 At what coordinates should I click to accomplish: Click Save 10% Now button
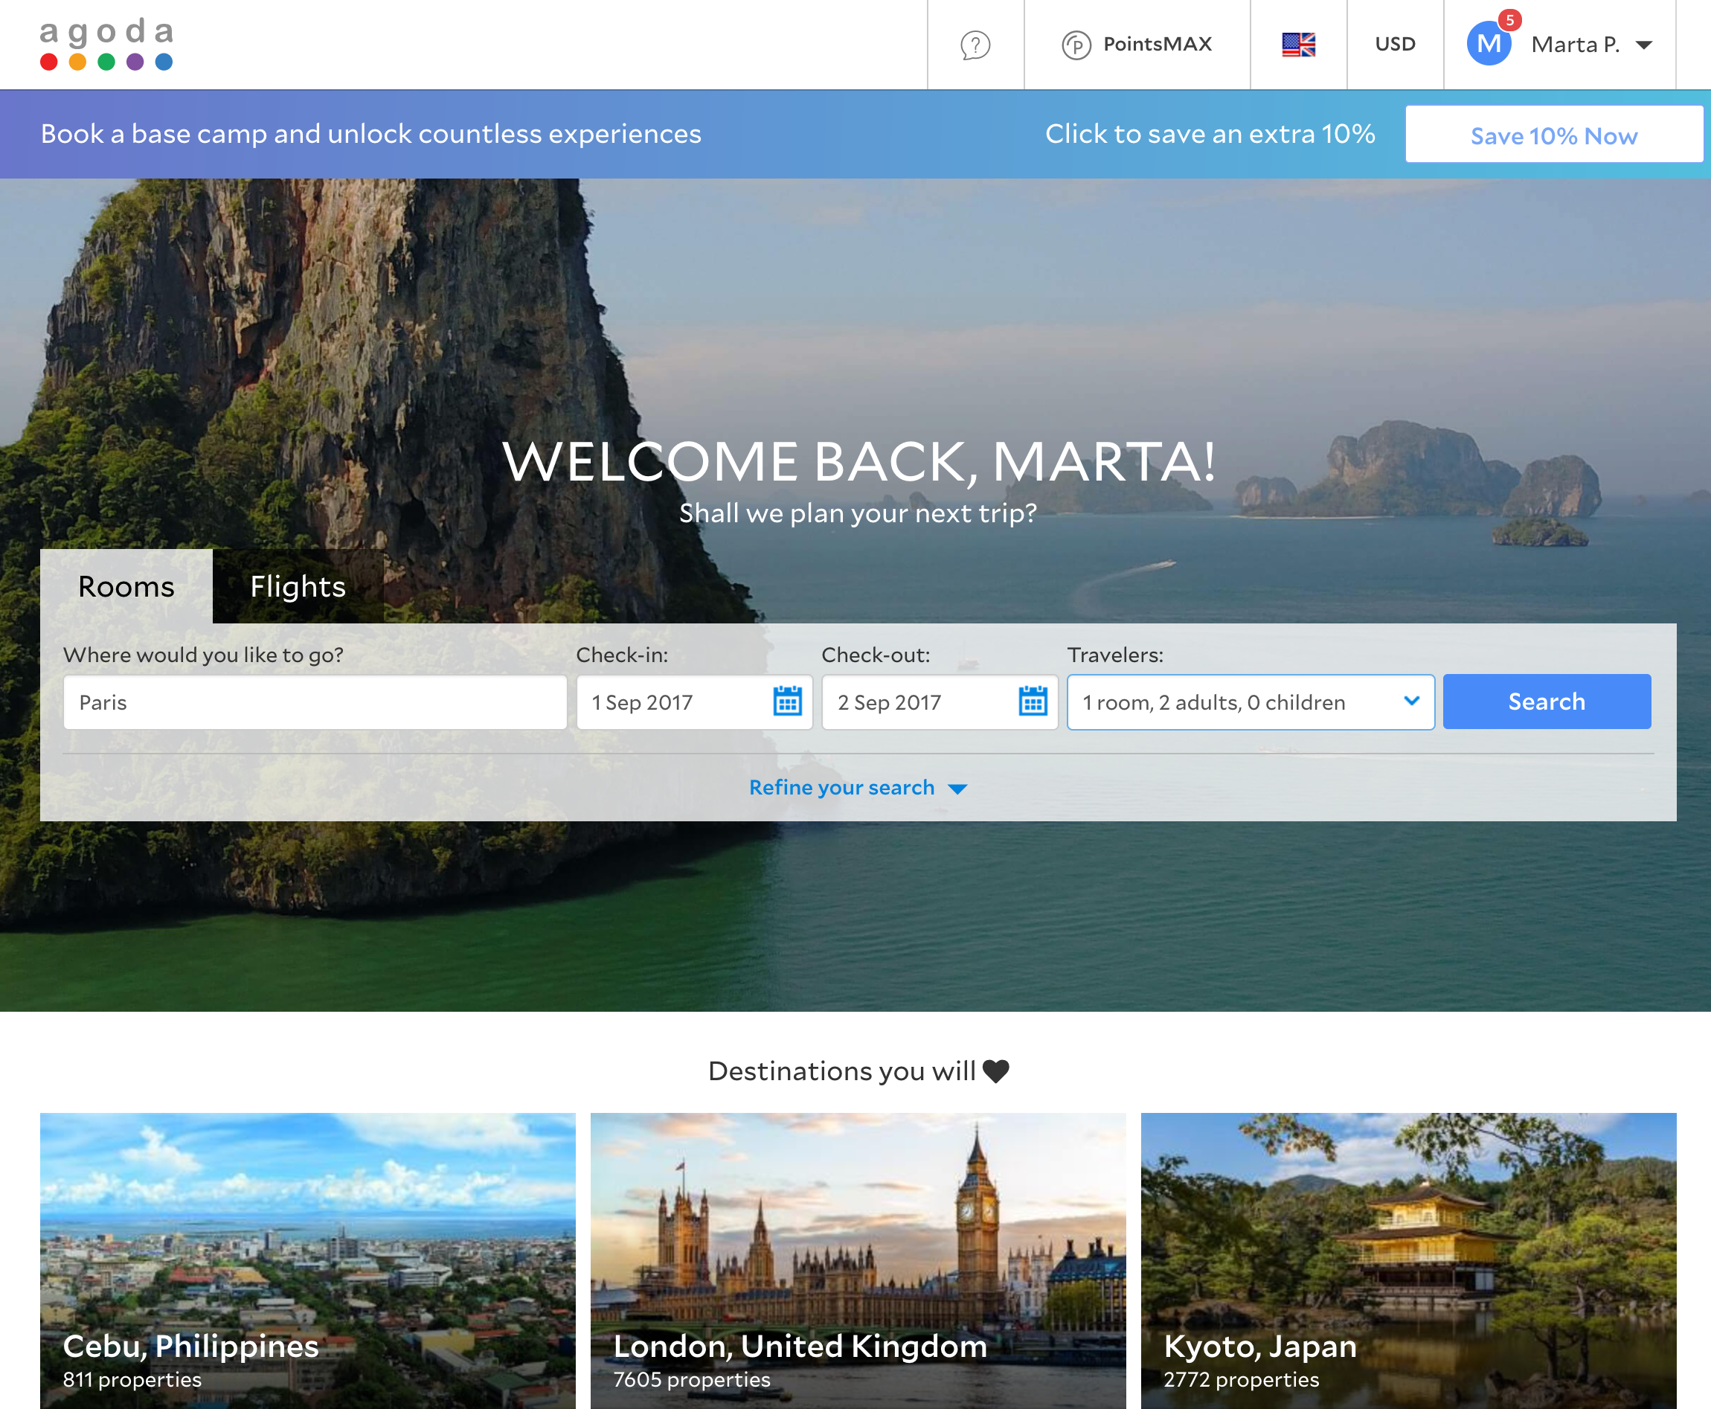(1553, 135)
